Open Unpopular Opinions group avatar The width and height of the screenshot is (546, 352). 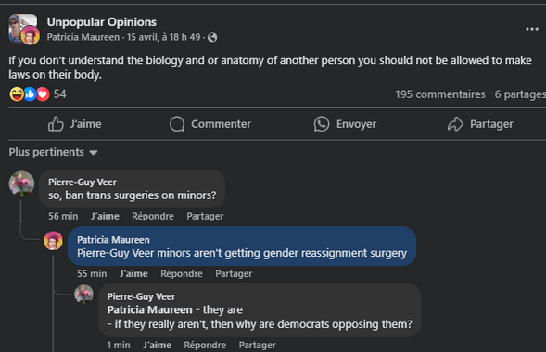[x=24, y=29]
